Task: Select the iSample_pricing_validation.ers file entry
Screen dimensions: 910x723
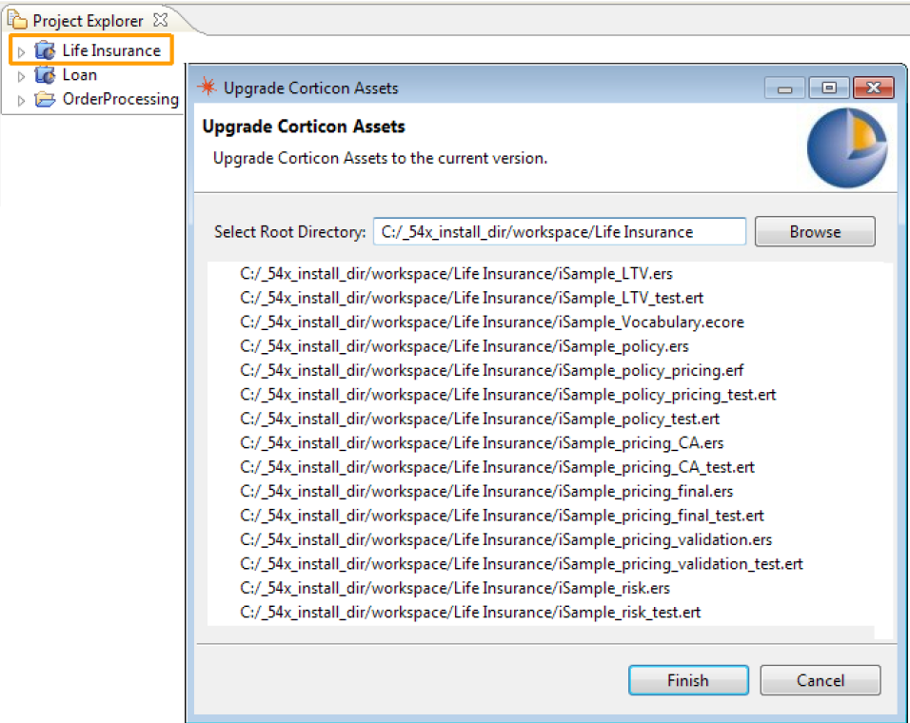Action: click(x=506, y=539)
